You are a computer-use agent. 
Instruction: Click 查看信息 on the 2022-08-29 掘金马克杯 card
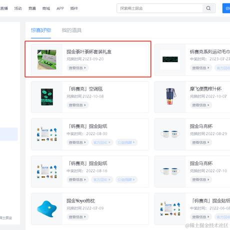(201, 142)
